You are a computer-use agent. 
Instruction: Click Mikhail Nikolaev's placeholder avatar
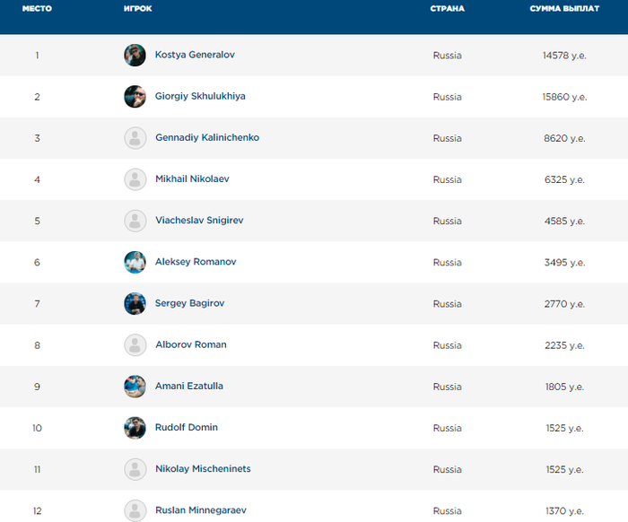(x=135, y=179)
